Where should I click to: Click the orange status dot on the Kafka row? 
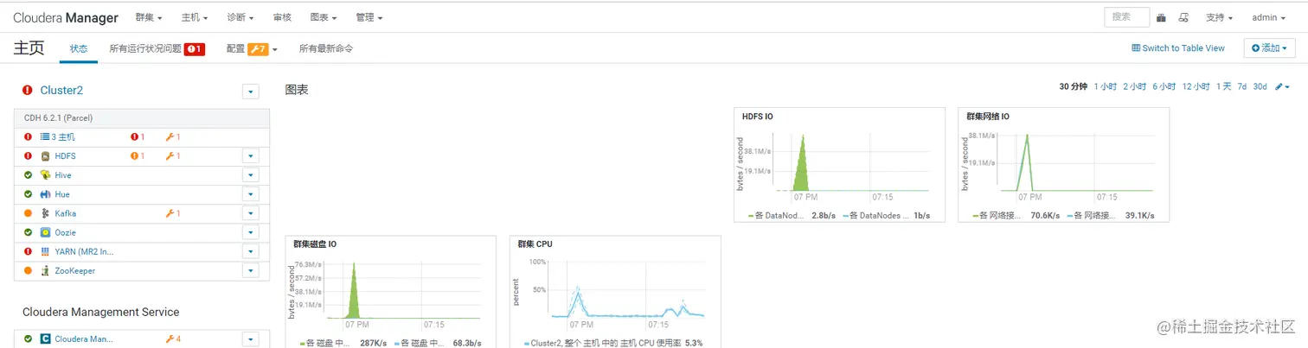click(28, 213)
